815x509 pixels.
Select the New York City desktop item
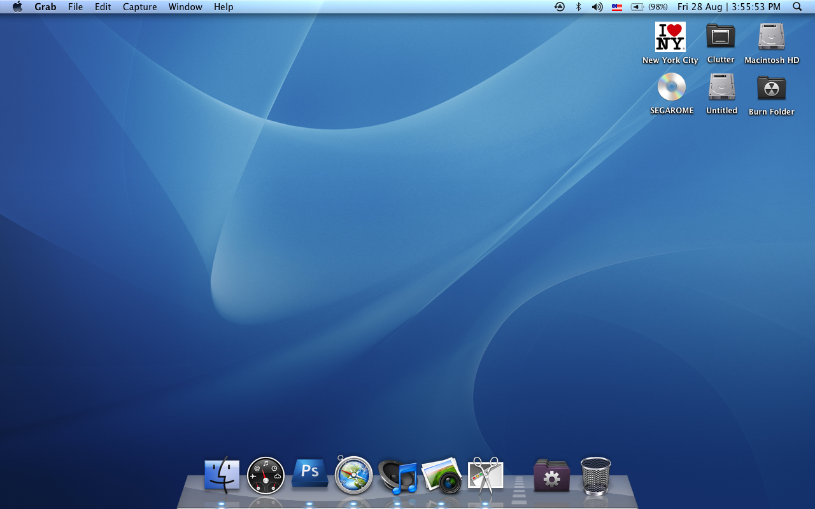670,37
